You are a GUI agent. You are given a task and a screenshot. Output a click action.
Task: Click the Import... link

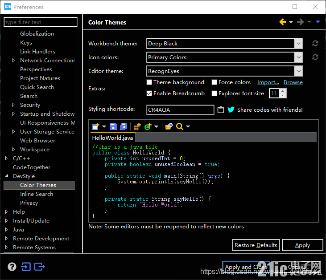[x=268, y=82]
